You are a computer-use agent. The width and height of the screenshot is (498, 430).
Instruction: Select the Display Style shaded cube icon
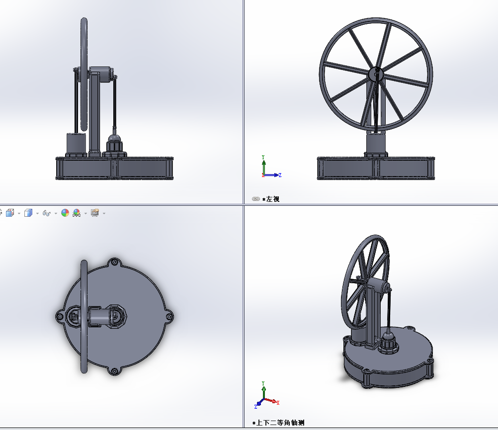28,213
